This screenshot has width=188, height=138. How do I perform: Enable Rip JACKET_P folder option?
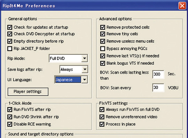[x=10, y=49]
